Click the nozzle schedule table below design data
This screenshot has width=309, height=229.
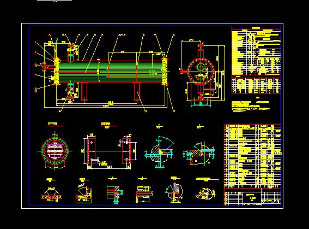[x=256, y=85]
